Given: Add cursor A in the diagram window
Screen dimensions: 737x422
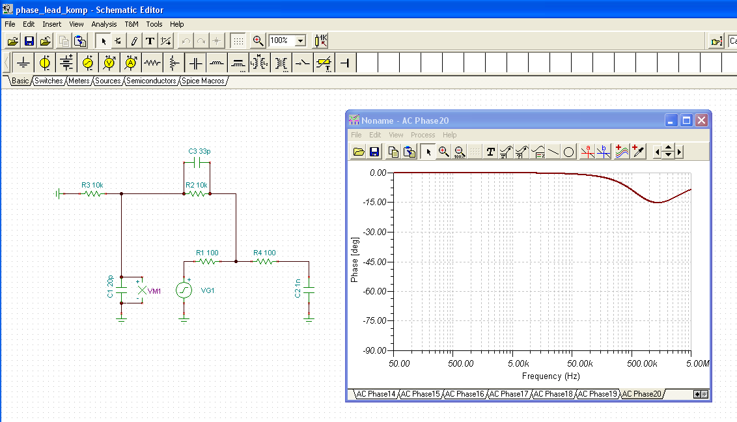Looking at the screenshot, I should (x=589, y=152).
